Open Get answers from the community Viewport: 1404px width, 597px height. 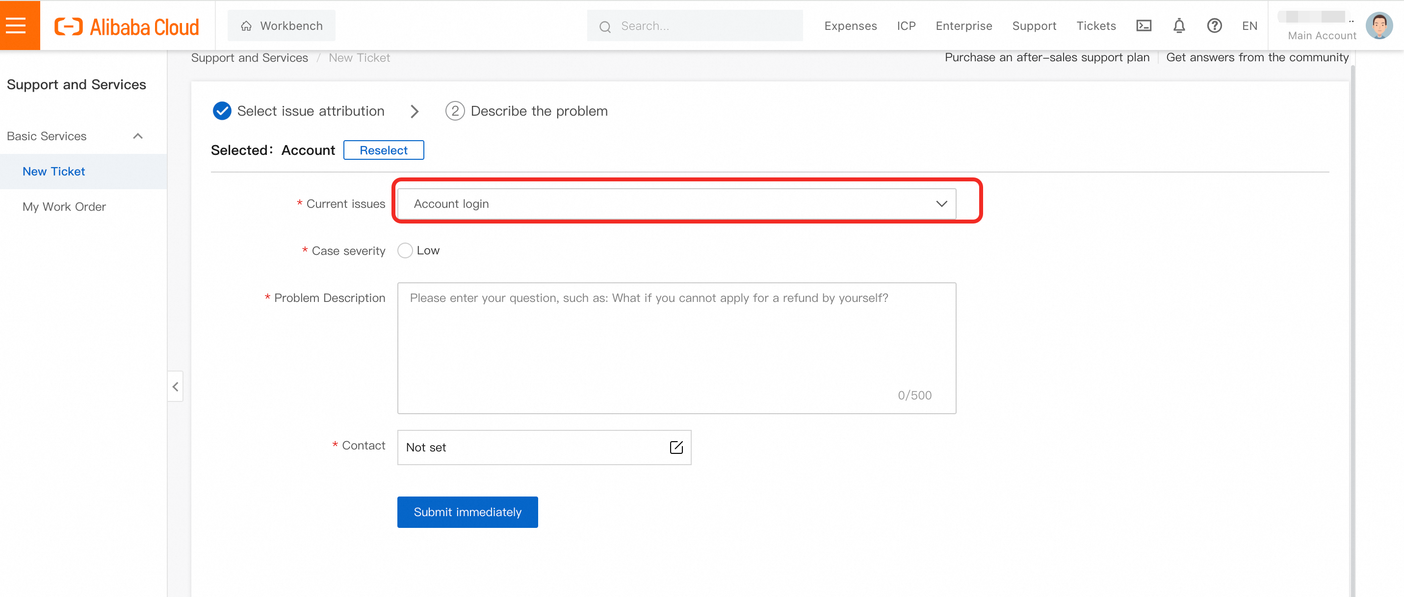click(1257, 57)
